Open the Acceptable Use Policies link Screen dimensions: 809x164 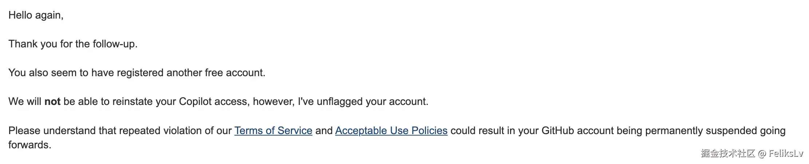coord(391,130)
